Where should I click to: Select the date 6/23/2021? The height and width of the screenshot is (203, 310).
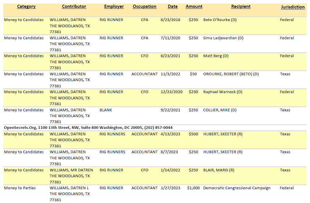[x=170, y=56]
